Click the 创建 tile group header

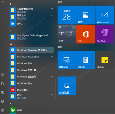click(60, 2)
